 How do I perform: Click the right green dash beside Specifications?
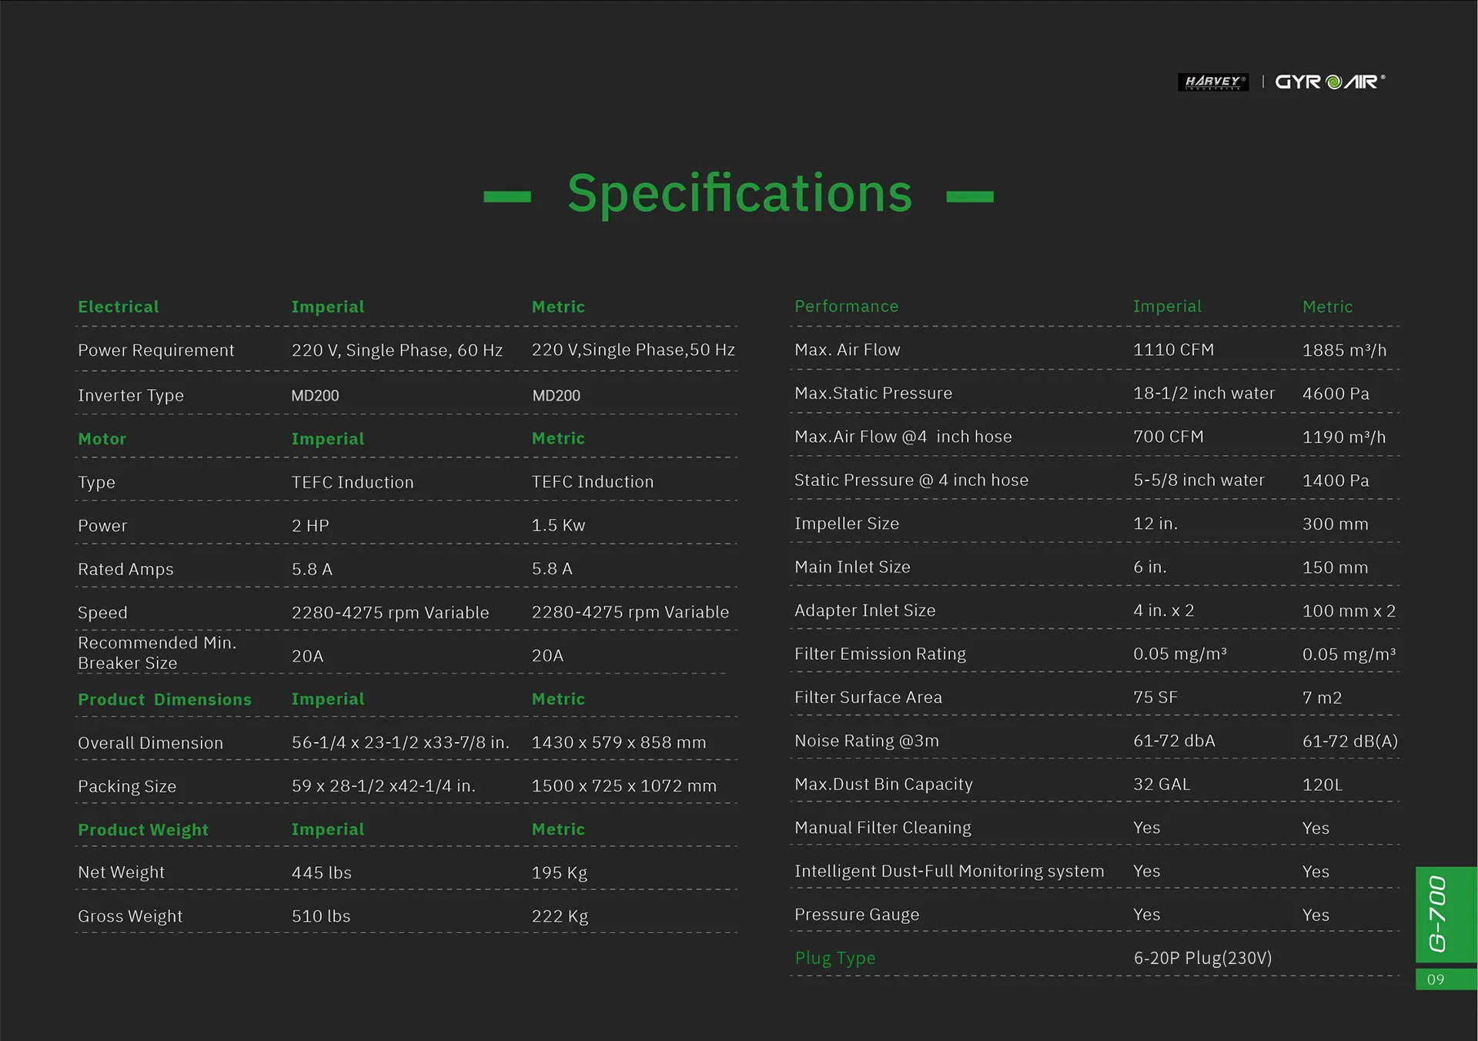(968, 198)
